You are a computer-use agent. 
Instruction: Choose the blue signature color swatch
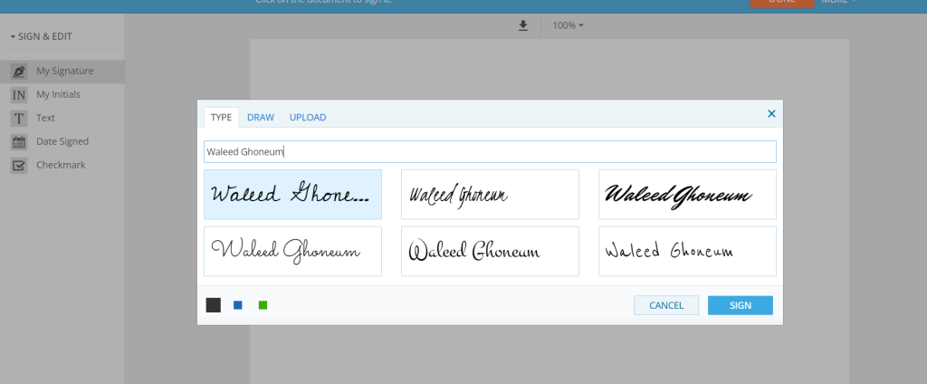point(238,305)
